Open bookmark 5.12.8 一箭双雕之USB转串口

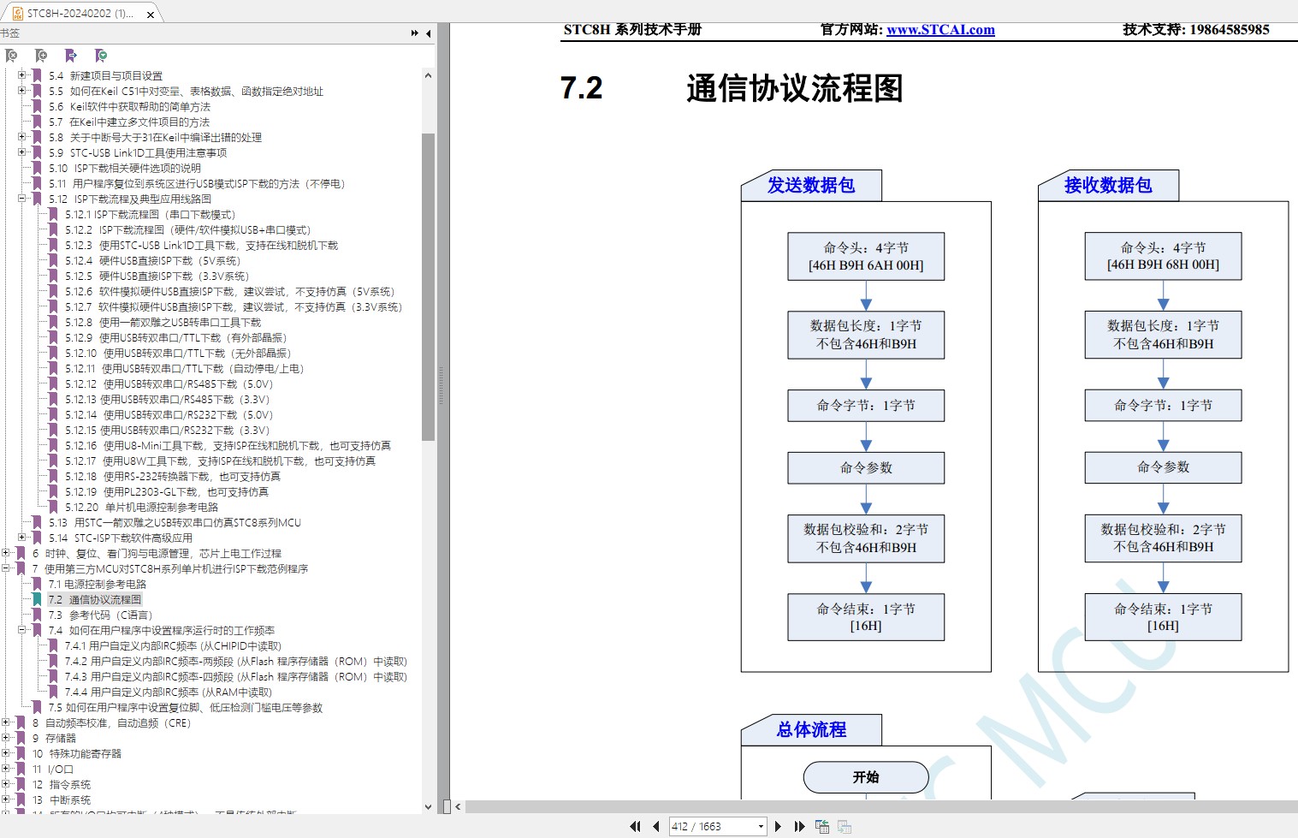[x=163, y=323]
